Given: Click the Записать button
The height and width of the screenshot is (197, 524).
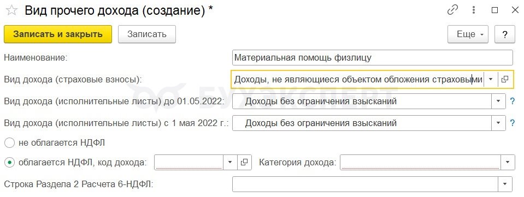Looking at the screenshot, I should pyautogui.click(x=146, y=34).
